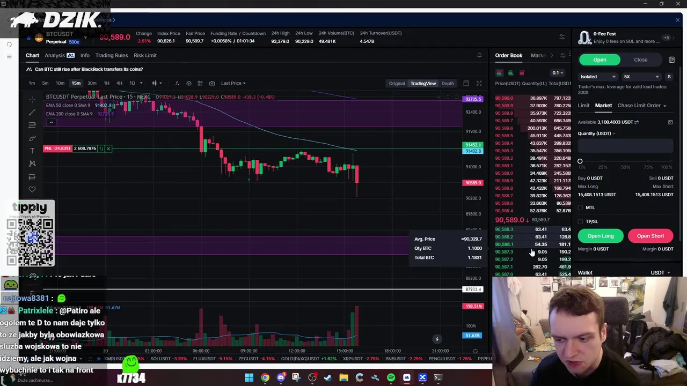Click the heart favorites tool icon

point(32,189)
